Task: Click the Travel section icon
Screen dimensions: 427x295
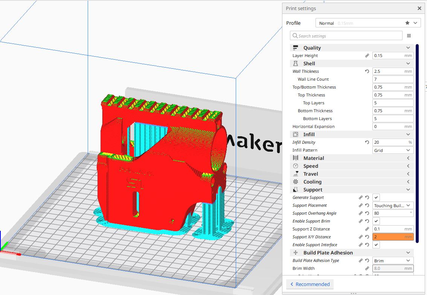Action: [x=296, y=174]
